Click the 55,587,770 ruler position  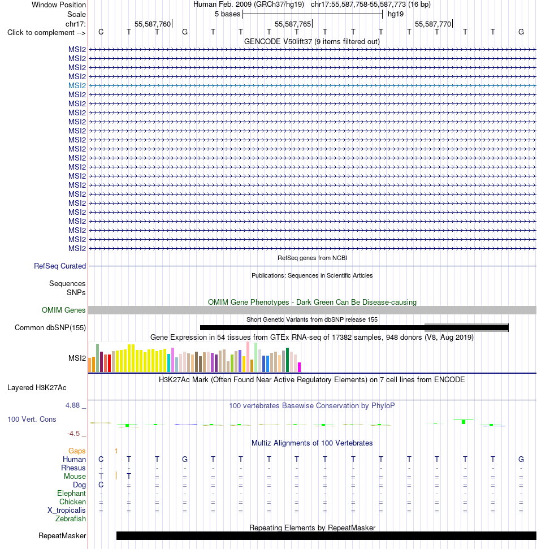(x=433, y=24)
